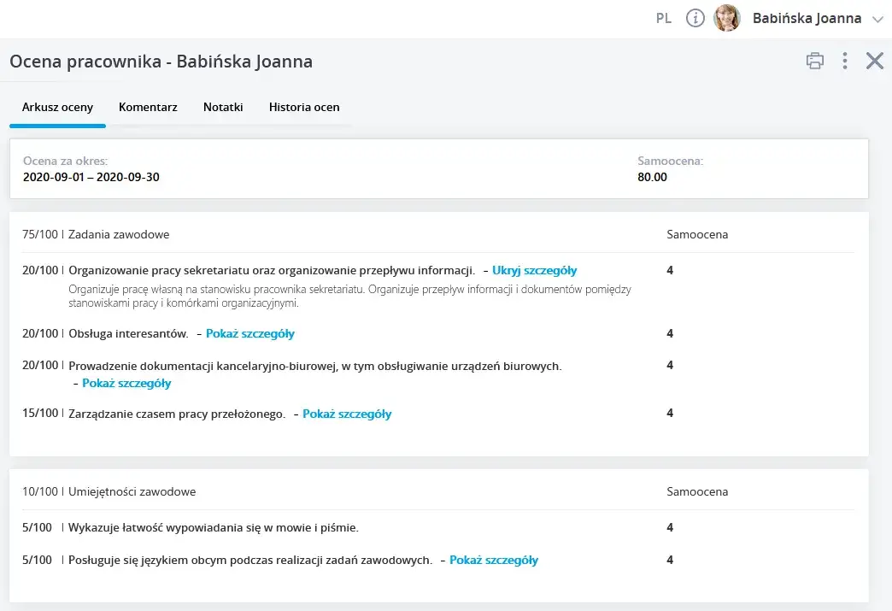Click the Zadania zawodowe section header
892x611 pixels.
tap(119, 234)
